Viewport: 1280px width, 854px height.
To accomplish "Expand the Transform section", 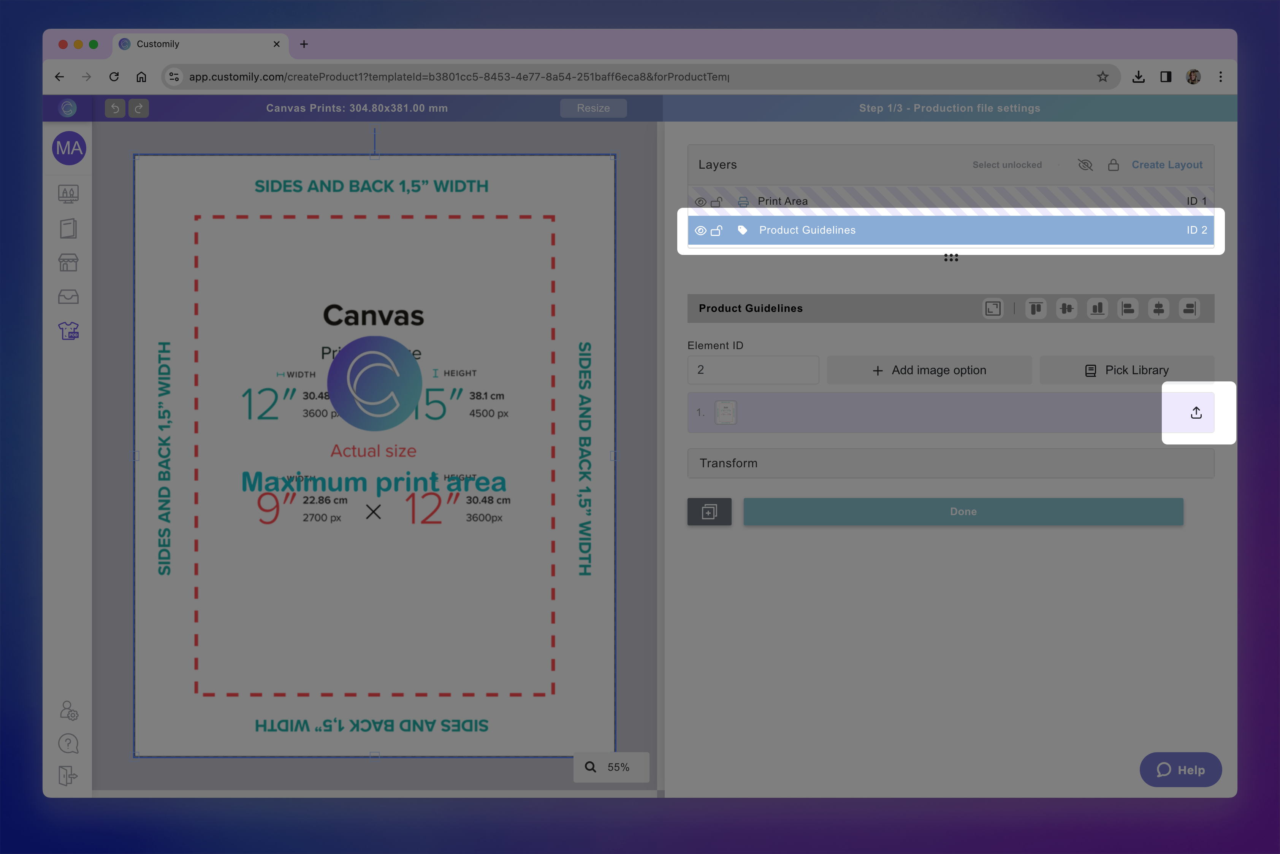I will click(950, 463).
